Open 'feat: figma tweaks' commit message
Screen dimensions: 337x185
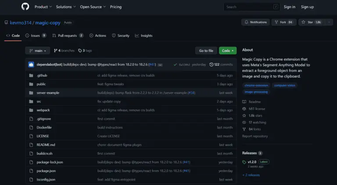point(111,84)
